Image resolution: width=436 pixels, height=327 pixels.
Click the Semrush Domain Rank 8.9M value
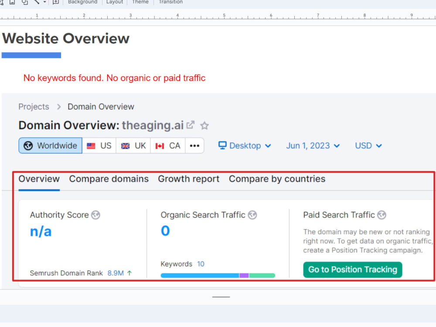[116, 273]
